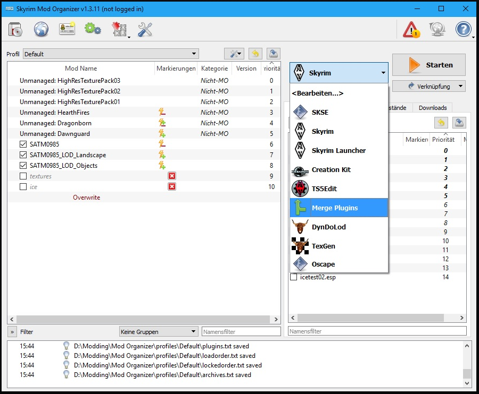Select the lockedorder.txt saved log entry
479x394 pixels.
tap(235, 365)
